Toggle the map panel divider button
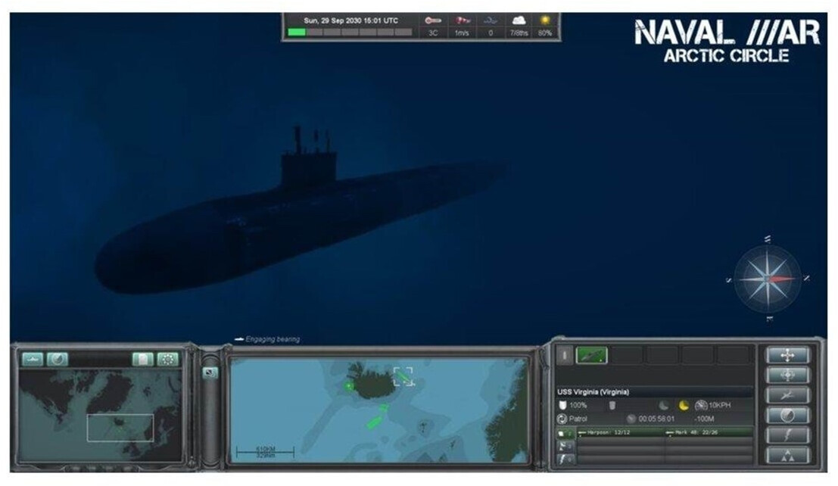The height and width of the screenshot is (486, 838). [211, 372]
